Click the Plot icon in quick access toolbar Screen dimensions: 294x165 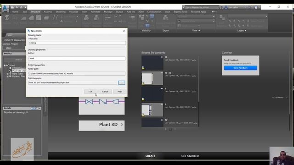[x=21, y=7]
